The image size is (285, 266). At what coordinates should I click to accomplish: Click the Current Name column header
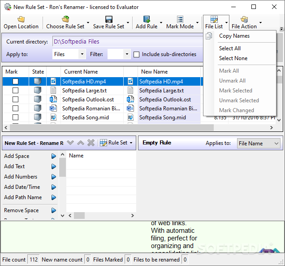point(92,72)
